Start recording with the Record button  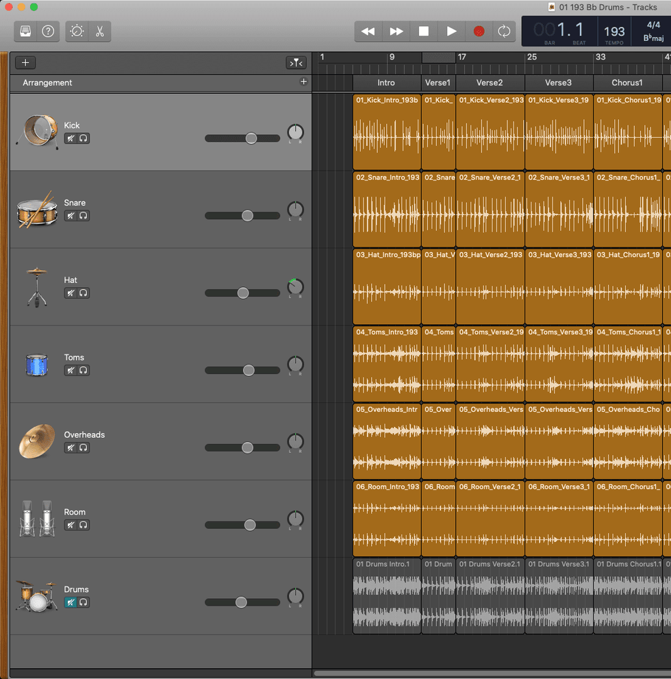(479, 32)
